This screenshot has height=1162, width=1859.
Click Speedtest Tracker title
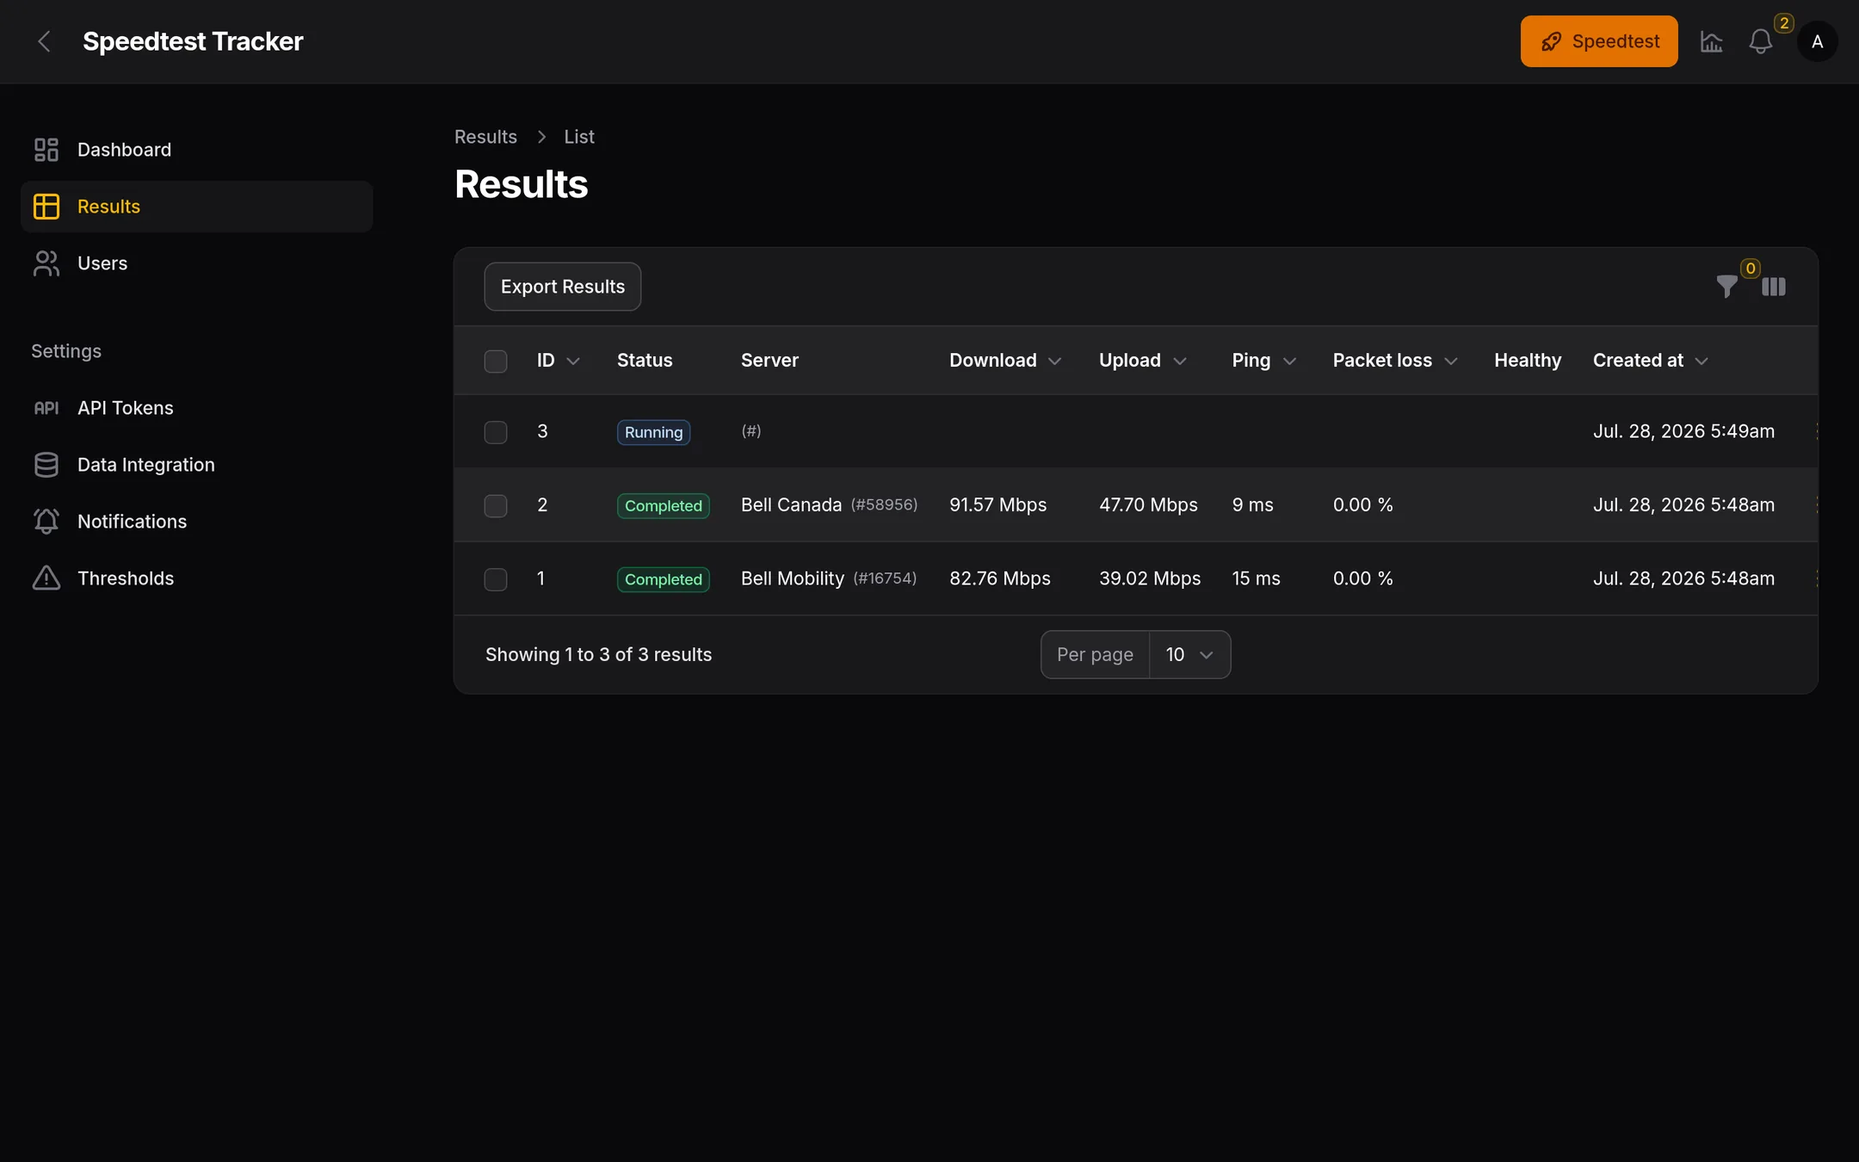(x=193, y=41)
